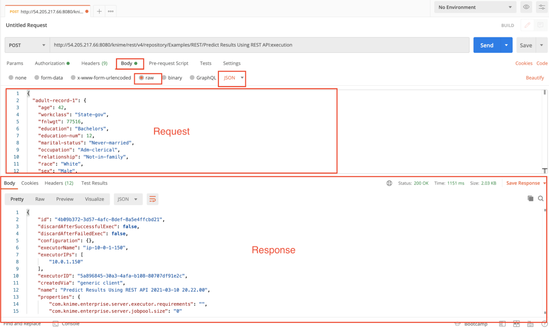
Task: Select x-www-form-urlencoded body type
Action: click(x=101, y=78)
